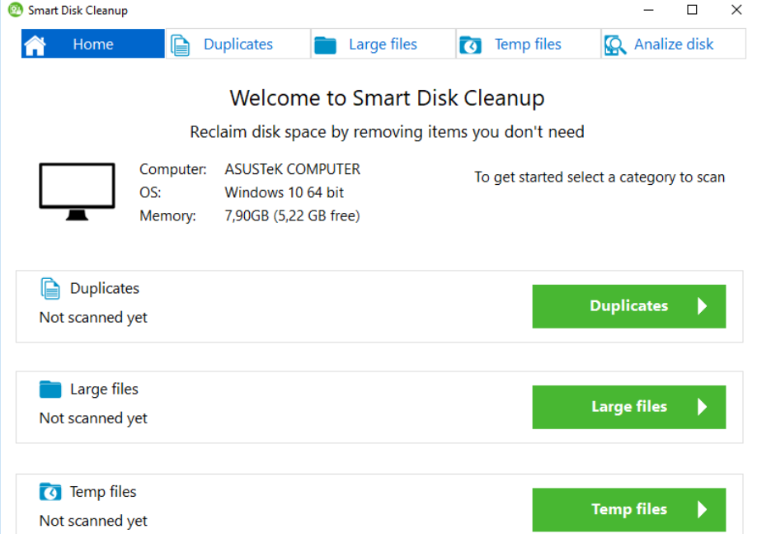
Task: Click the Temp files section folder icon
Action: (x=50, y=492)
